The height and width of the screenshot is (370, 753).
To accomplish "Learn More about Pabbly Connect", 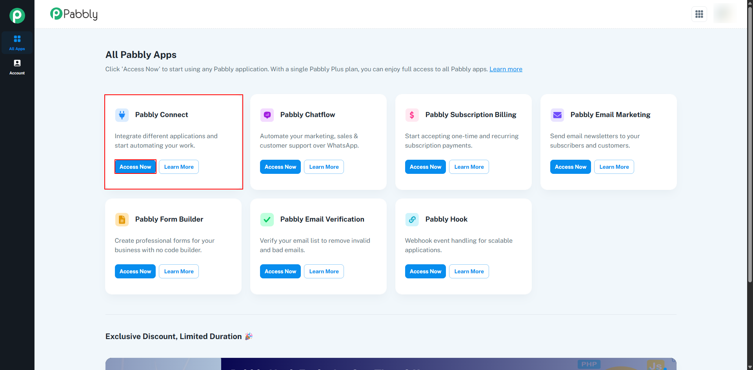I will (x=179, y=167).
